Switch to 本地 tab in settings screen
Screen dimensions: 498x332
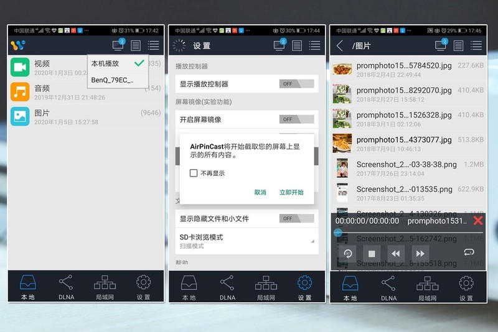tap(189, 288)
